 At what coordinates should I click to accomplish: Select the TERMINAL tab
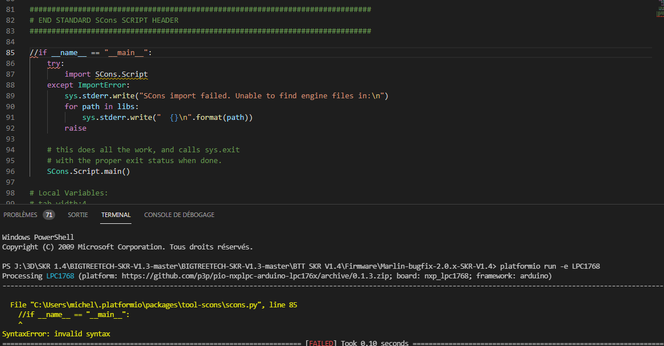tap(116, 215)
